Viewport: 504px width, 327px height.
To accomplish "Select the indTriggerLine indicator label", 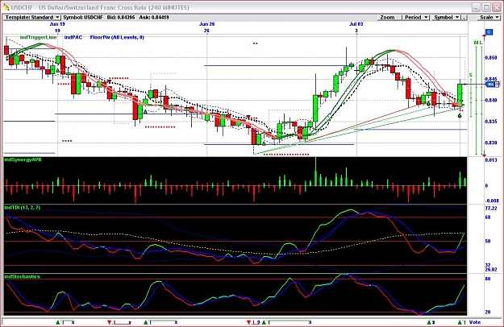I will (x=38, y=38).
